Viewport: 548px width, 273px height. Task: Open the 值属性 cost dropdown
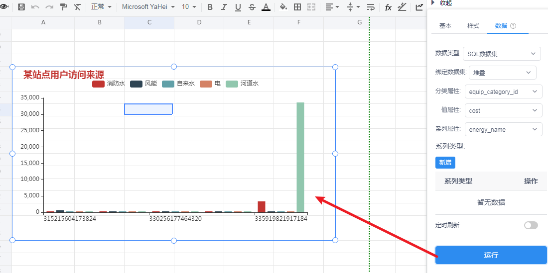[x=504, y=110]
